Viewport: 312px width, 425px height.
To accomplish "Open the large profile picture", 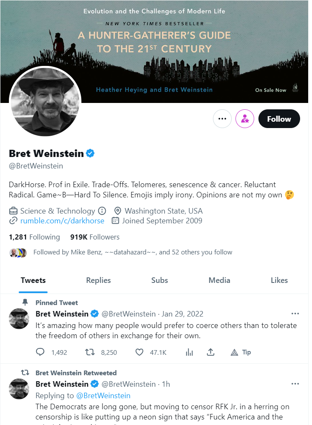I will point(45,102).
